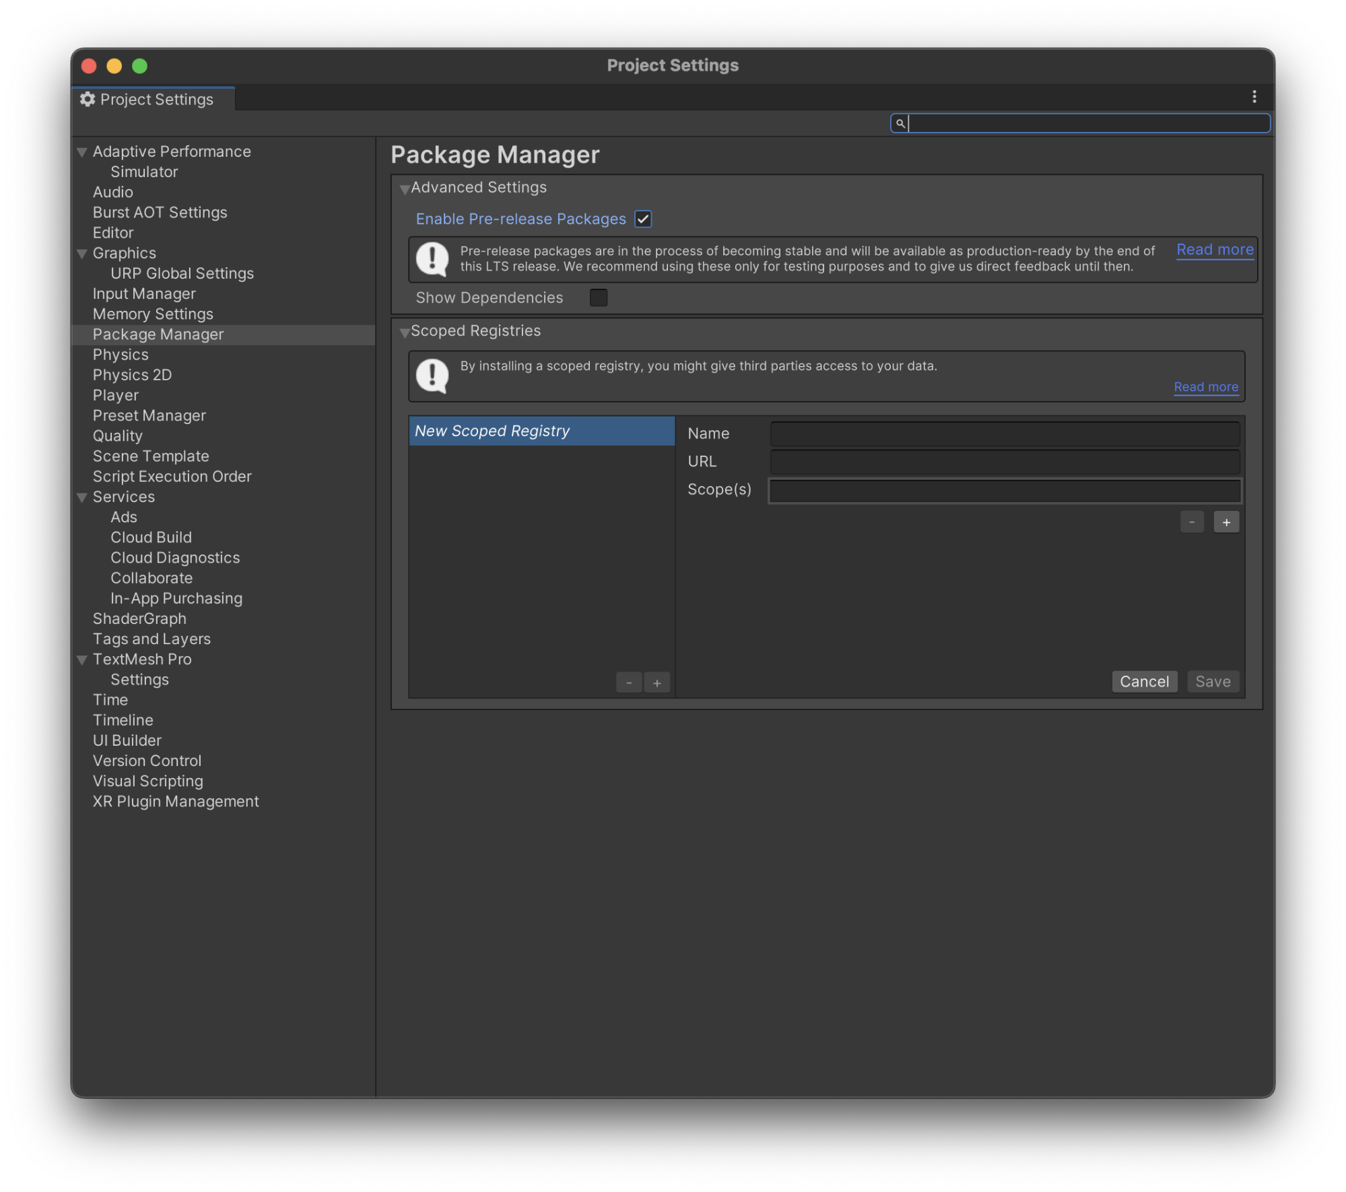The height and width of the screenshot is (1192, 1346).
Task: Enable the Show Dependencies toggle
Action: (597, 298)
